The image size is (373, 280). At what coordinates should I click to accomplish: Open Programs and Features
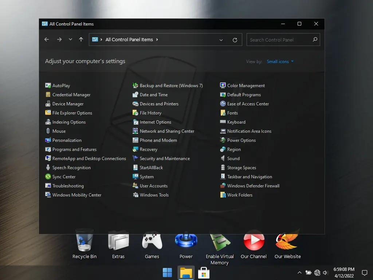pos(71,149)
